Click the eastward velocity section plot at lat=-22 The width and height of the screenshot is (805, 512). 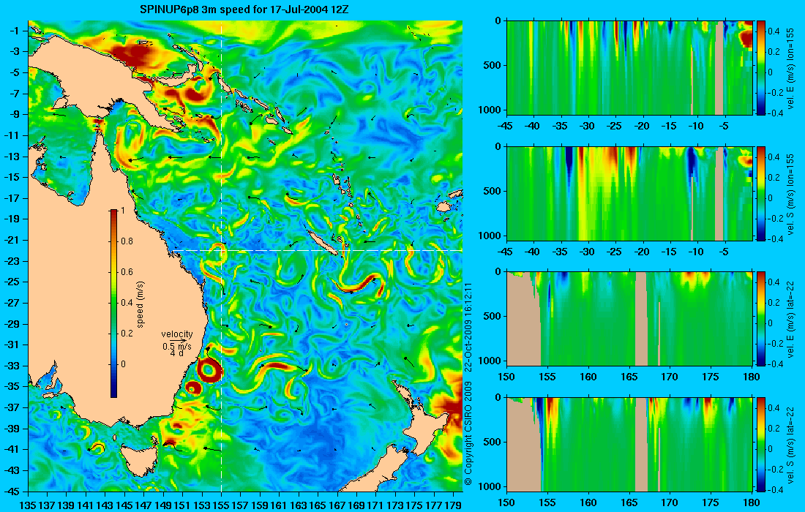(x=629, y=319)
